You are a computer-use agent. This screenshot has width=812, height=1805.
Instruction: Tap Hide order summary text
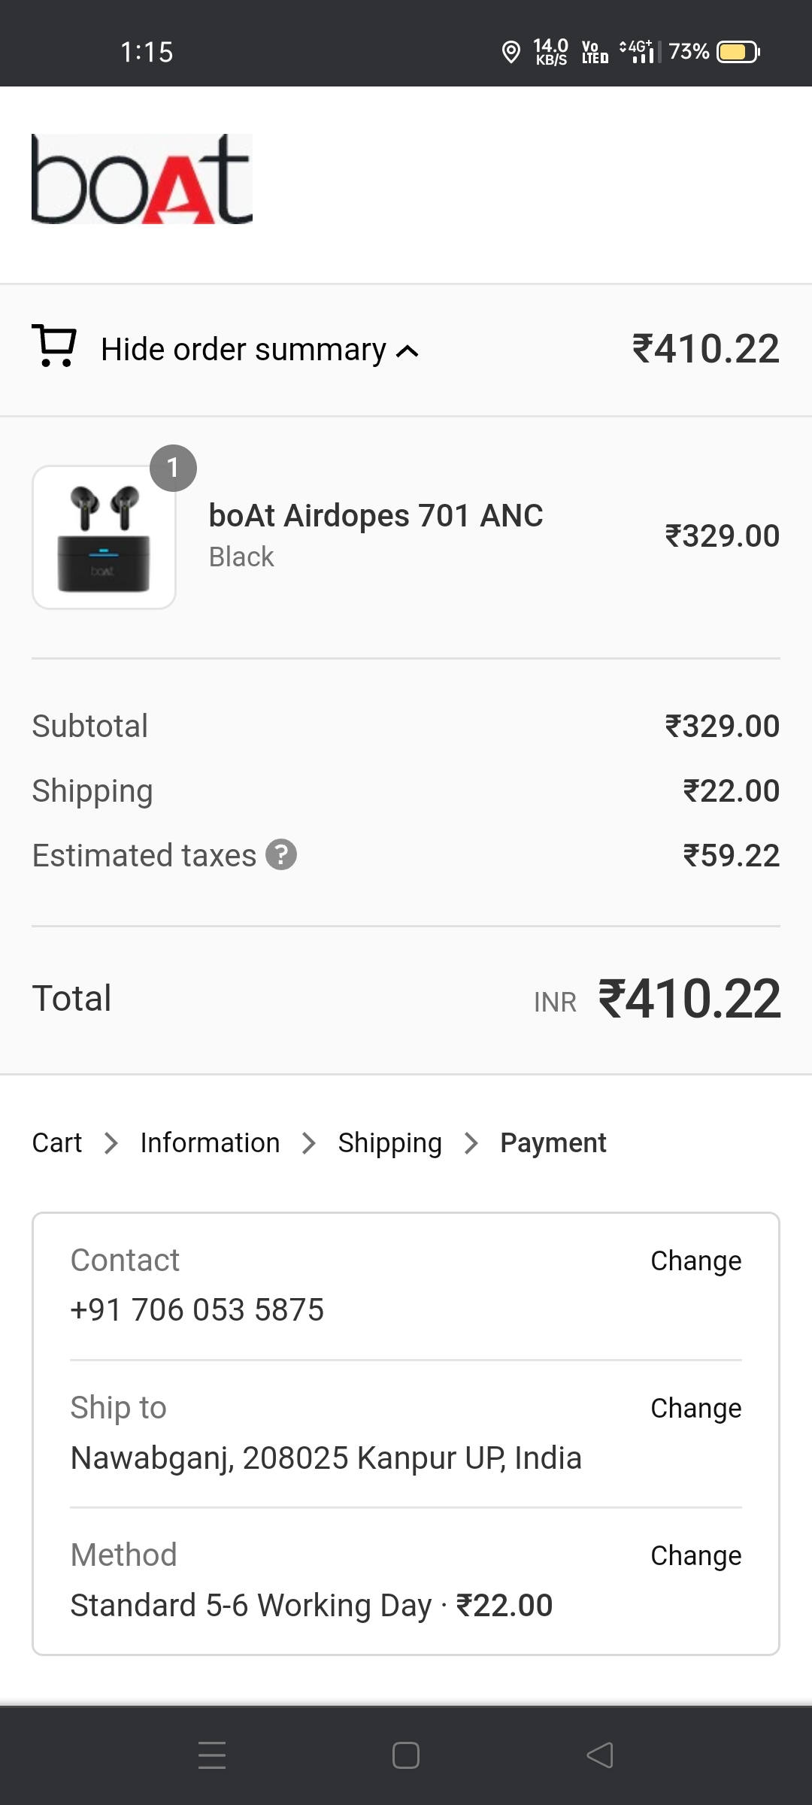(x=243, y=350)
